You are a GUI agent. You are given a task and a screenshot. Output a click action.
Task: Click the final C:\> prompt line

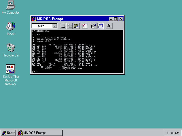pos(34,72)
